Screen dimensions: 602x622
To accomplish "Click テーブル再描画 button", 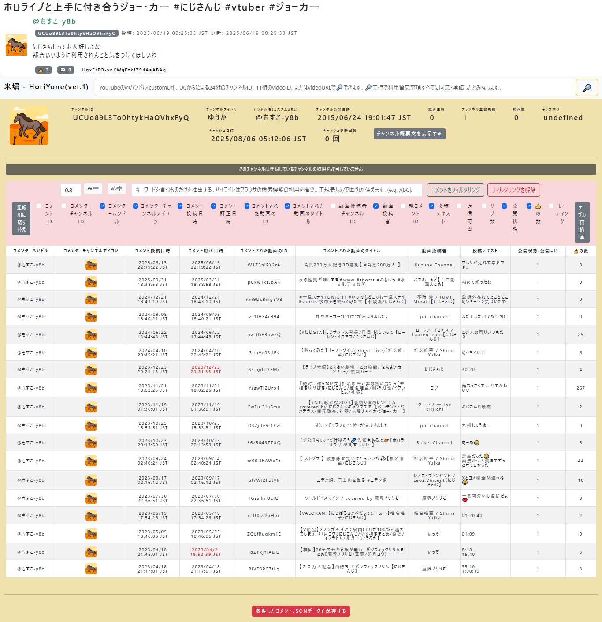I will (582, 222).
